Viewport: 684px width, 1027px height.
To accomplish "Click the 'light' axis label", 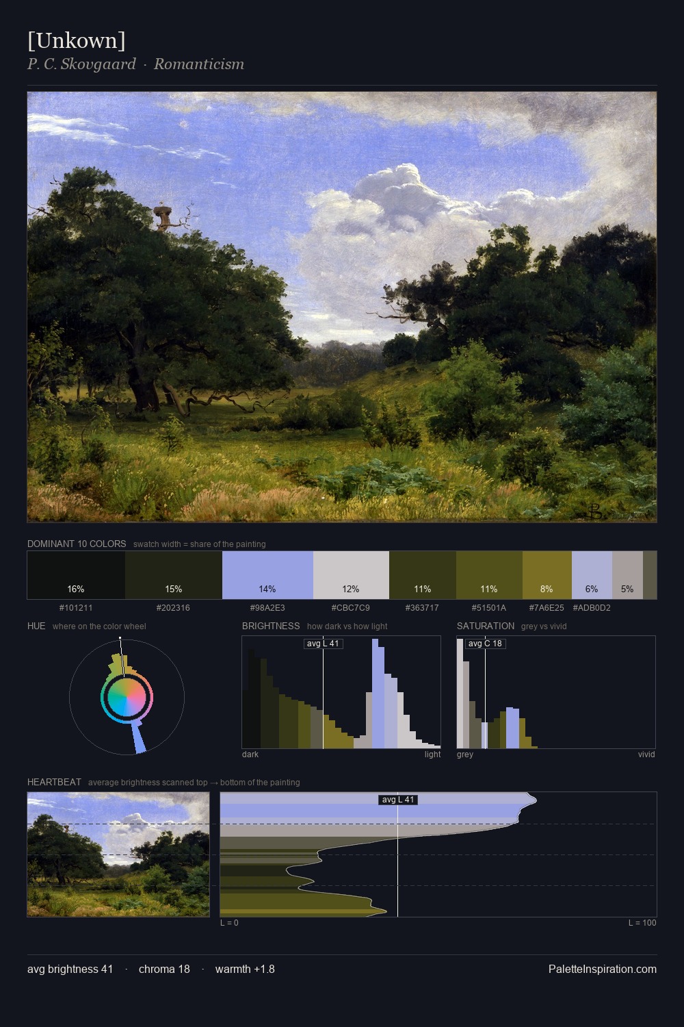I will tap(432, 755).
